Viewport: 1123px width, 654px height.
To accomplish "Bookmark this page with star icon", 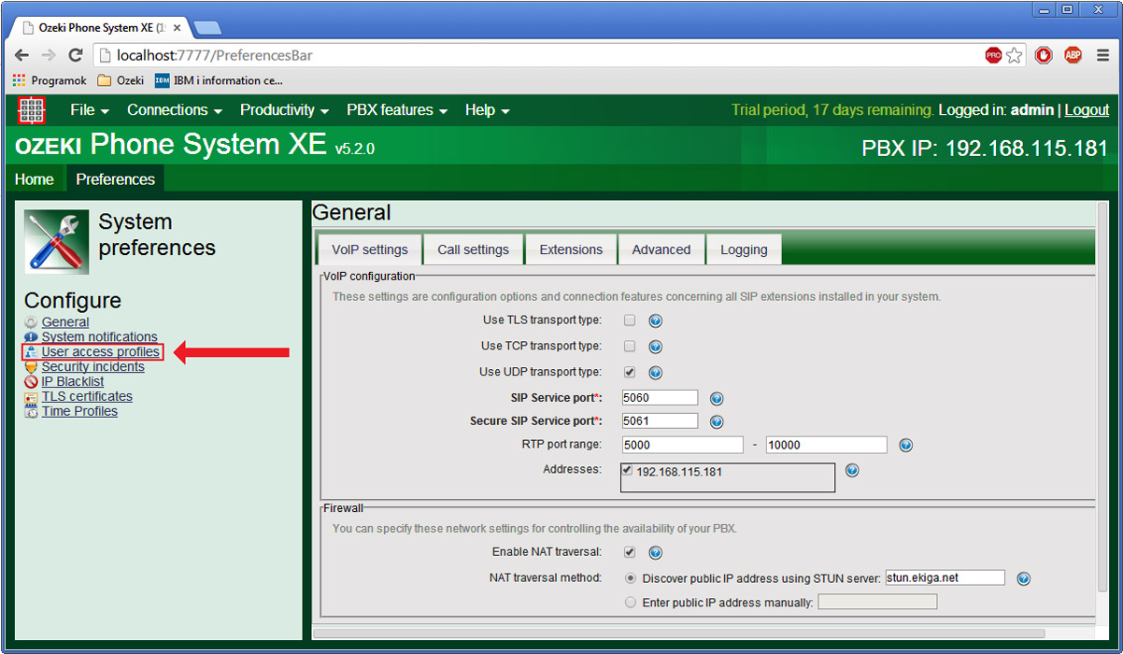I will point(1015,55).
